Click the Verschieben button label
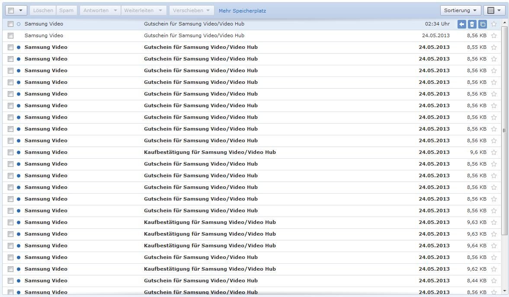Screen dimensions: 509x297 188,10
